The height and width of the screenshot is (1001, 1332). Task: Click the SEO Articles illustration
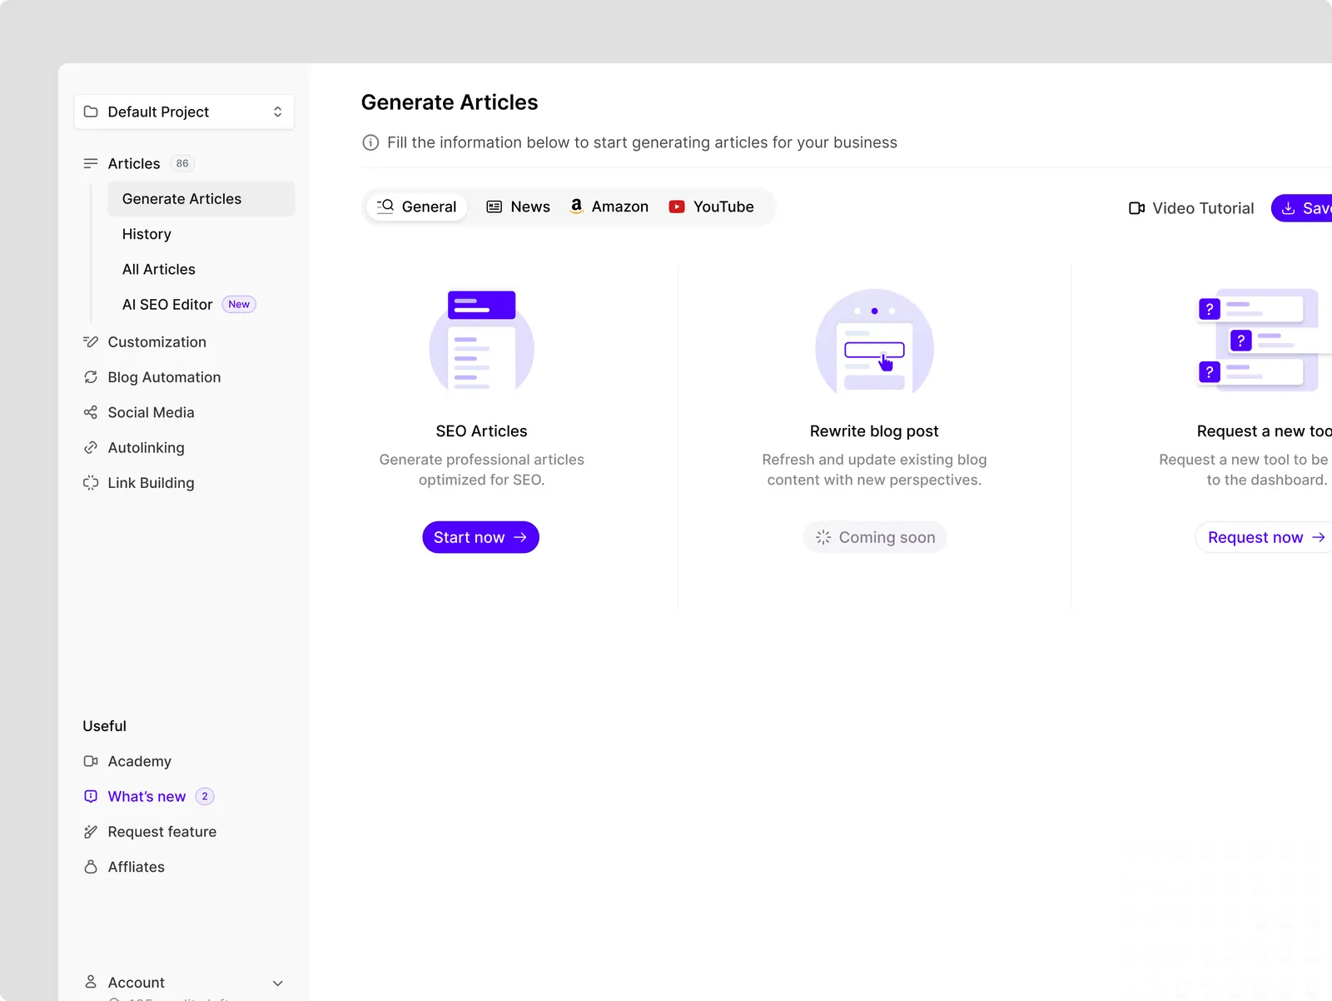pyautogui.click(x=481, y=340)
